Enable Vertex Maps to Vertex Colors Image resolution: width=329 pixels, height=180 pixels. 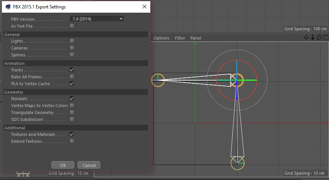72,105
